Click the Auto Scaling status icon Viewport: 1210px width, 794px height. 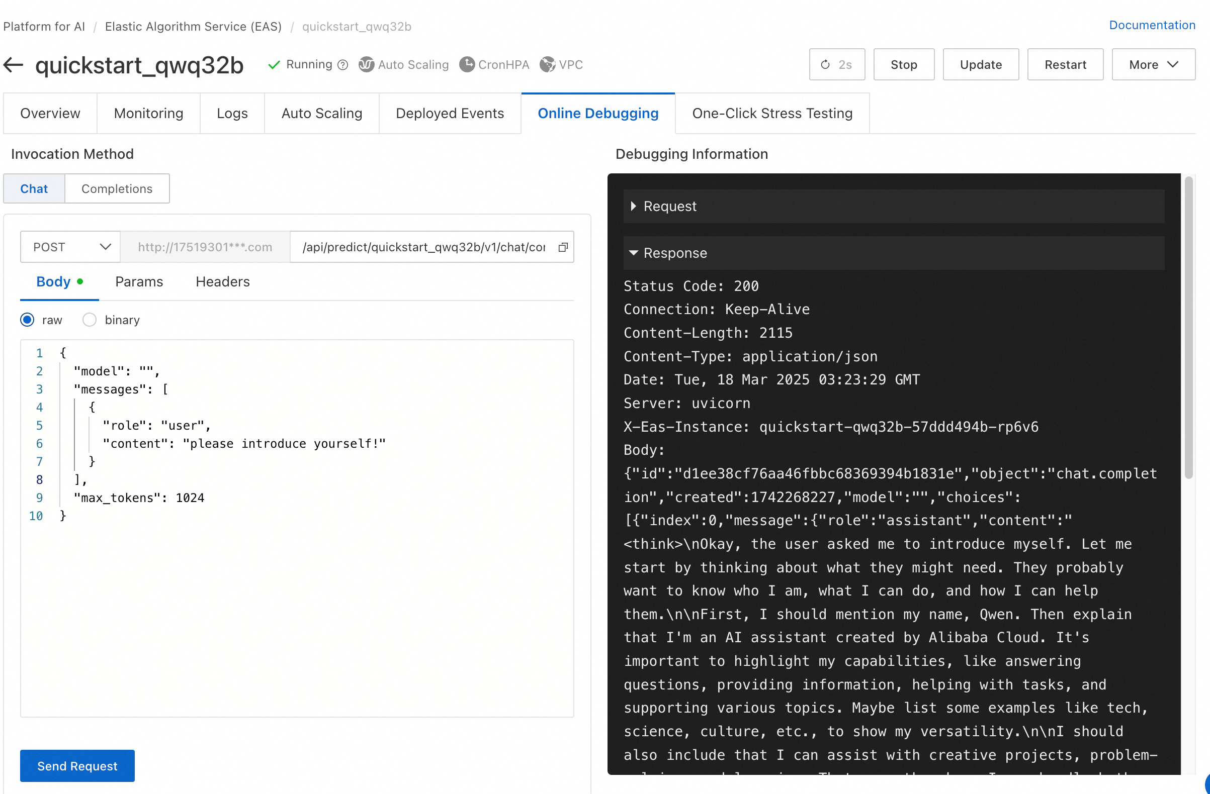coord(366,64)
